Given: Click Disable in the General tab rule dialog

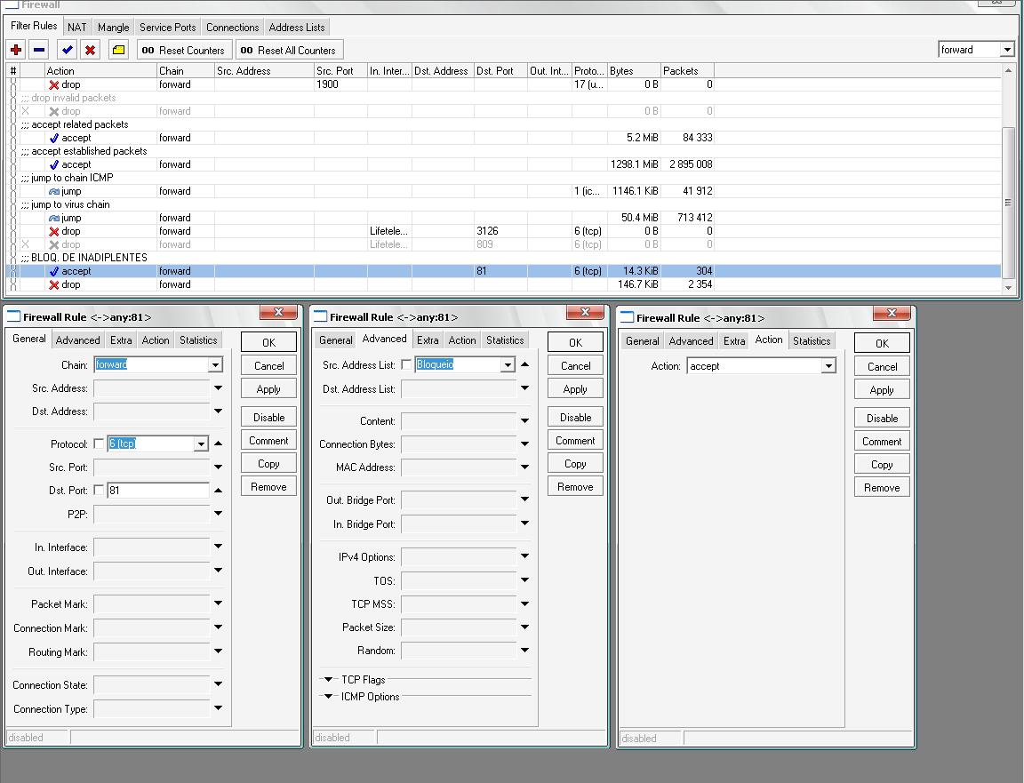Looking at the screenshot, I should pos(268,417).
